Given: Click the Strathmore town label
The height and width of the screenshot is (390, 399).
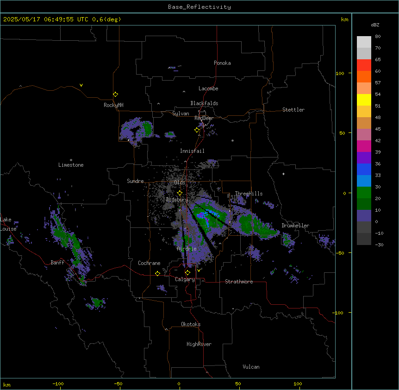Looking at the screenshot, I should pyautogui.click(x=239, y=282).
